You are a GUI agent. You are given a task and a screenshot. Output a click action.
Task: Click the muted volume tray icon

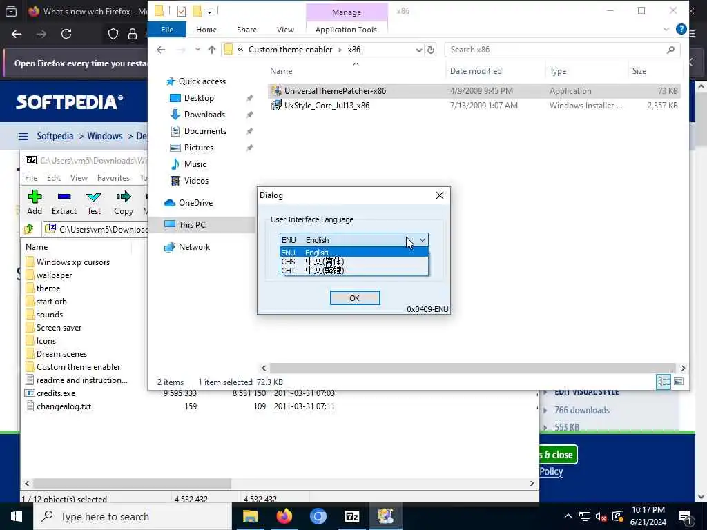[601, 516]
